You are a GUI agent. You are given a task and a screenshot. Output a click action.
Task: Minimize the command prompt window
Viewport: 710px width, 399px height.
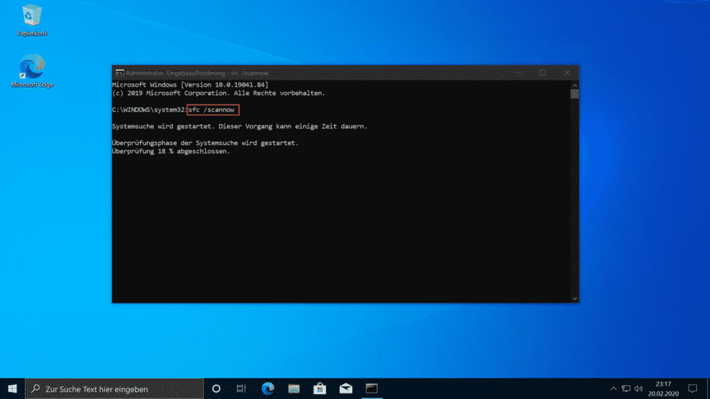519,73
